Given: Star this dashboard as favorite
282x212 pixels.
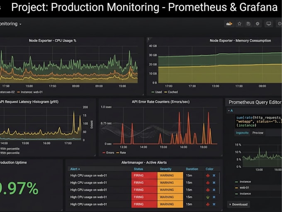Looking at the screenshot, I should point(239,24).
